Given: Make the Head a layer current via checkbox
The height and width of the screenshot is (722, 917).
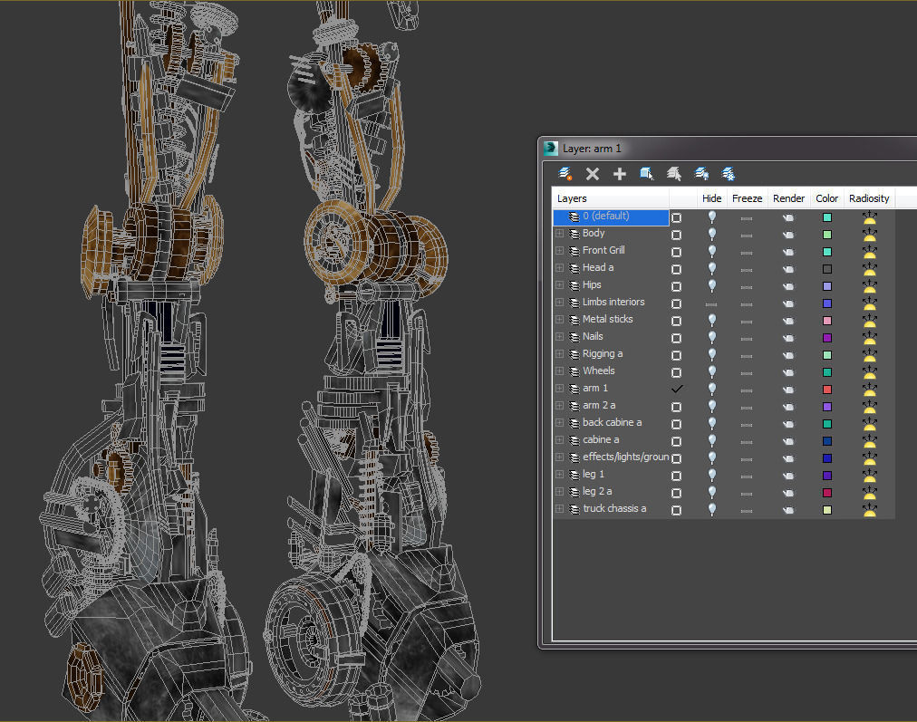Looking at the screenshot, I should 676,269.
